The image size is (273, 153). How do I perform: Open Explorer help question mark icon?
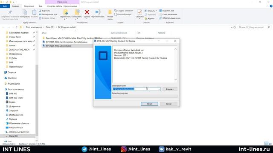point(271,6)
